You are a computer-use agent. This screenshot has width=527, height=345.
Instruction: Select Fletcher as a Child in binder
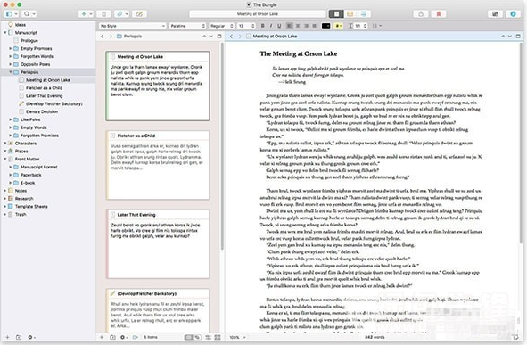tap(44, 88)
